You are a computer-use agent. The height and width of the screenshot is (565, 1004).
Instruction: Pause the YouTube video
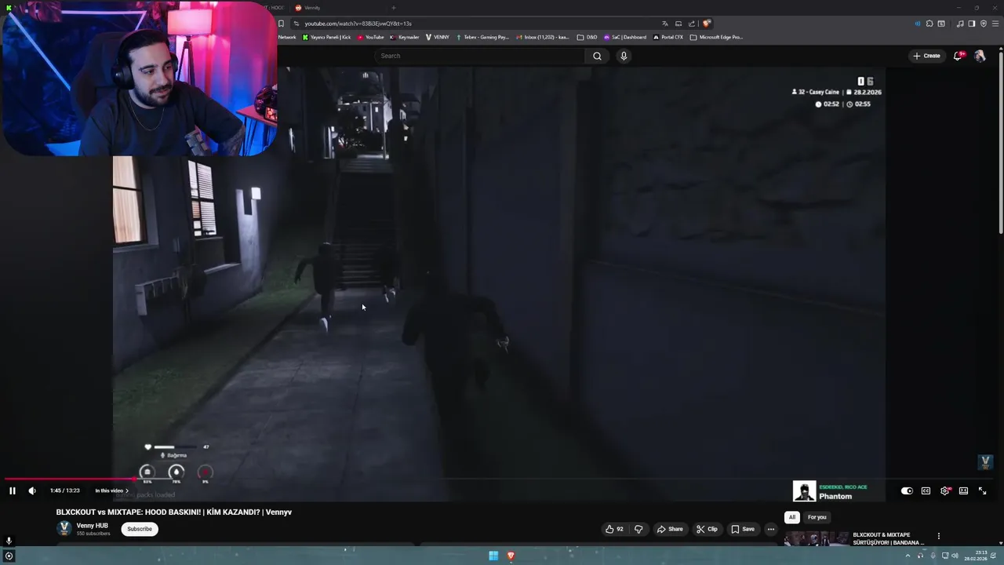click(x=13, y=490)
